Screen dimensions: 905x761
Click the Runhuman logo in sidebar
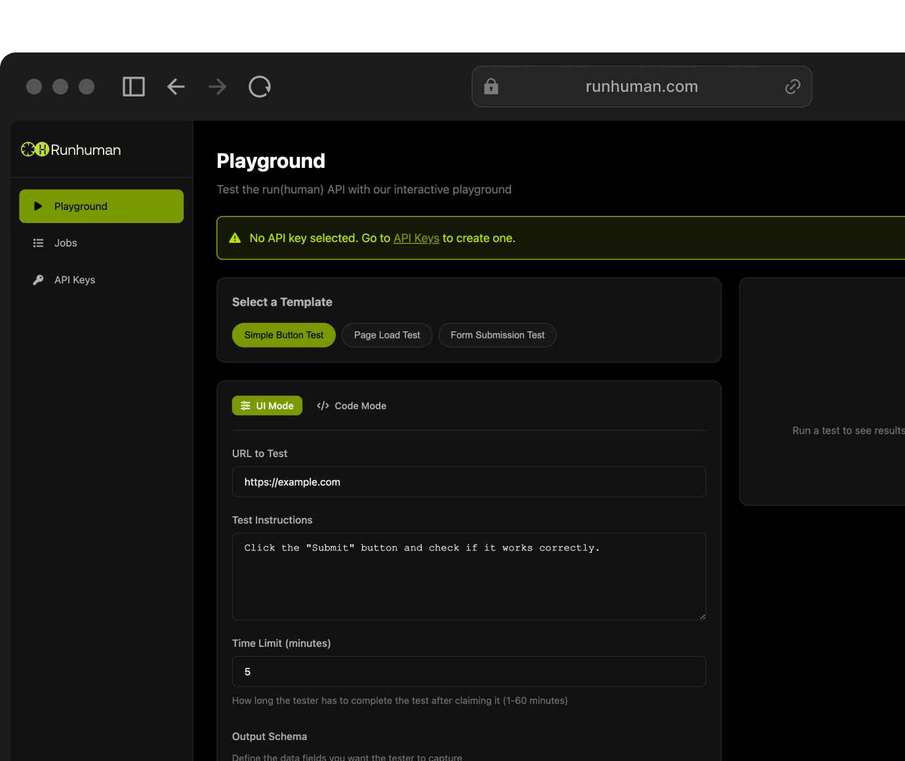tap(71, 150)
